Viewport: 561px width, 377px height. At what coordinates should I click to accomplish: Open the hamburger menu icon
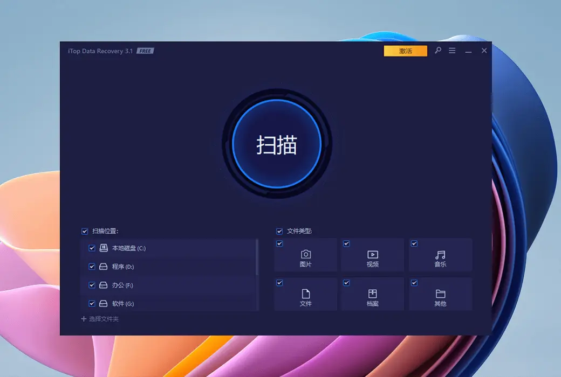452,51
